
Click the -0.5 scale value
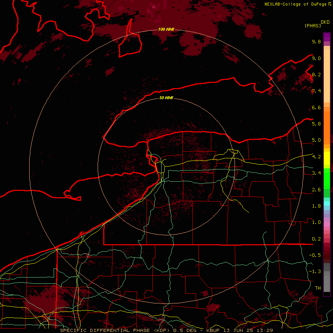point(315,255)
